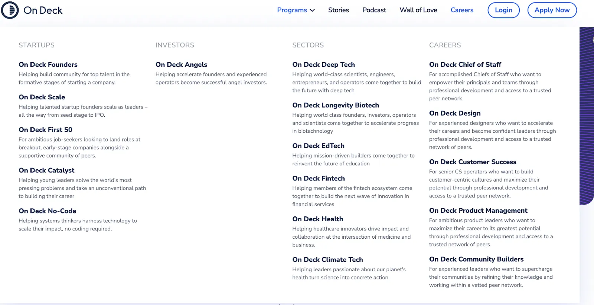594x305 pixels.
Task: Choose On Deck EdTech
Action: pyautogui.click(x=319, y=146)
